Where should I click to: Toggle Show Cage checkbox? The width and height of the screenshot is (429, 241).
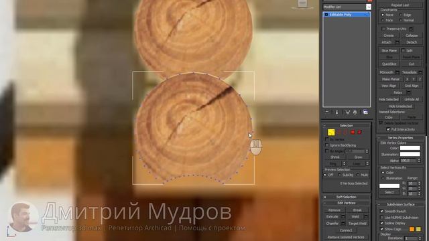(x=381, y=229)
